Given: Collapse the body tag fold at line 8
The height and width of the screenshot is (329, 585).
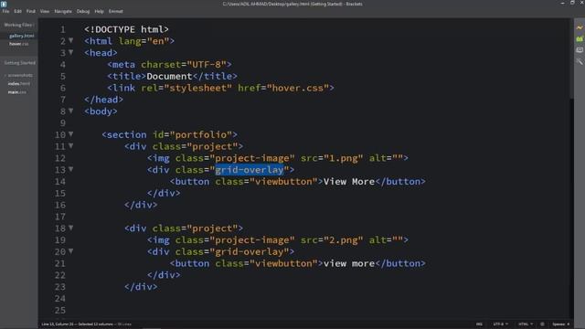Looking at the screenshot, I should pyautogui.click(x=71, y=111).
